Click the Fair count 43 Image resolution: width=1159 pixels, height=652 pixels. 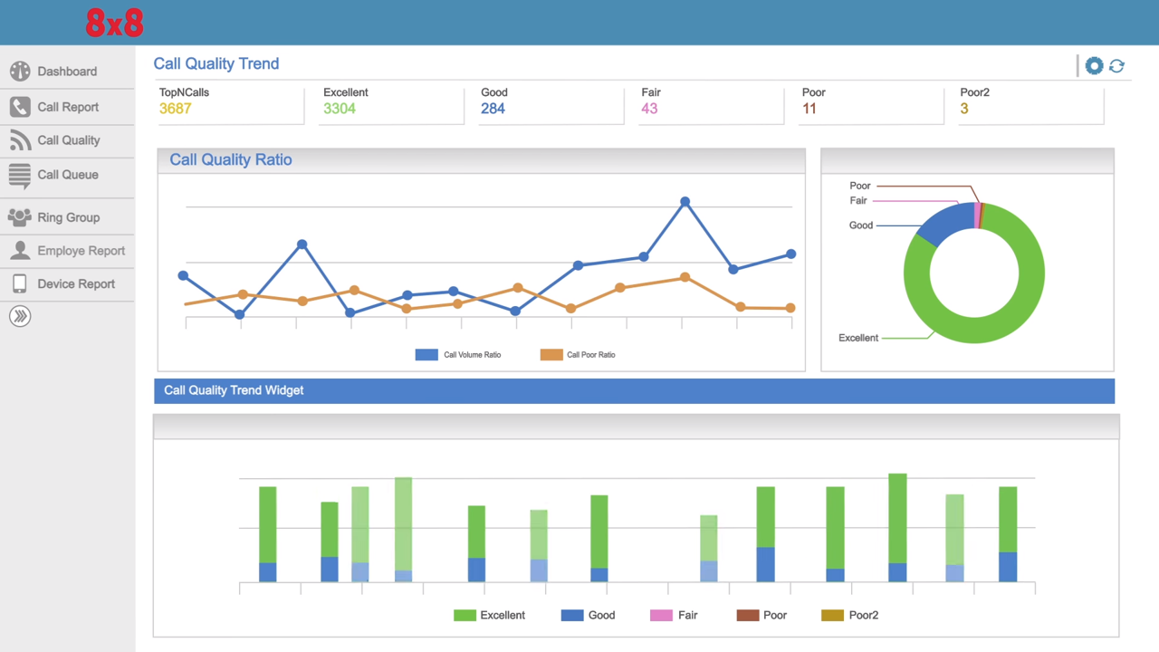[649, 109]
